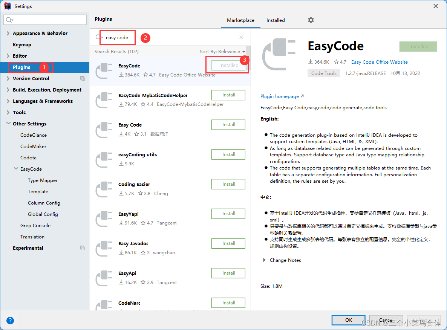The height and width of the screenshot is (330, 447).
Task: Click the settings search magnifier icon
Action: pyautogui.click(x=9, y=20)
